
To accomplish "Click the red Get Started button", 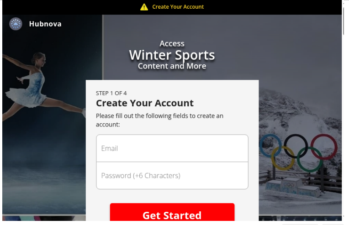I will click(172, 212).
